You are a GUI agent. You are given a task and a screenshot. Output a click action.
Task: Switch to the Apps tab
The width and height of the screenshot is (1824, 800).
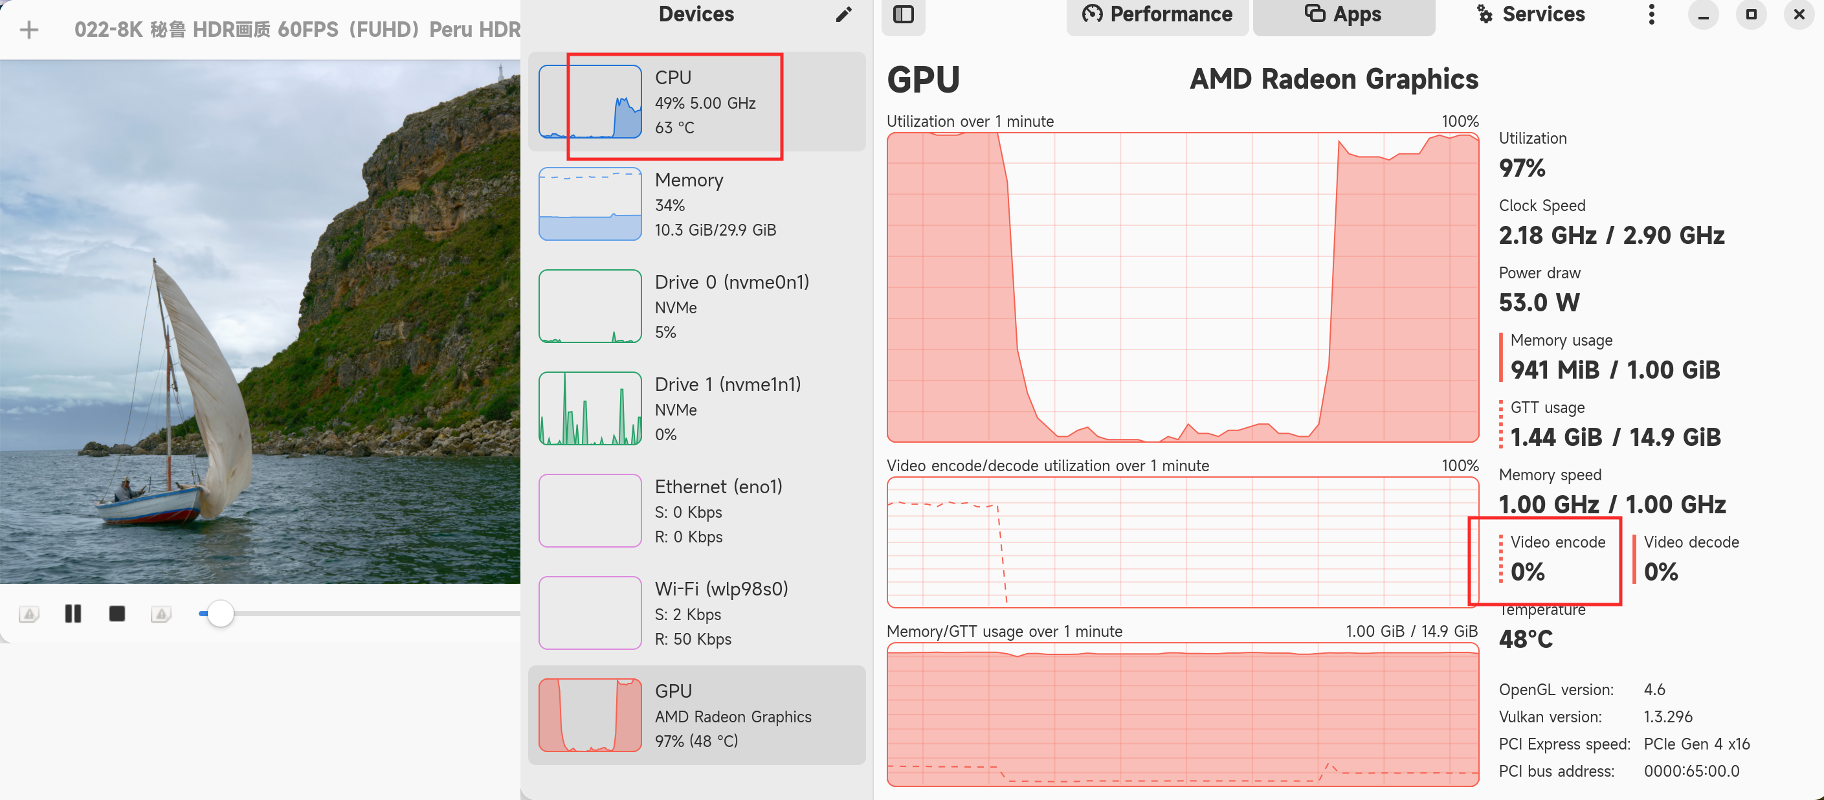1343,14
